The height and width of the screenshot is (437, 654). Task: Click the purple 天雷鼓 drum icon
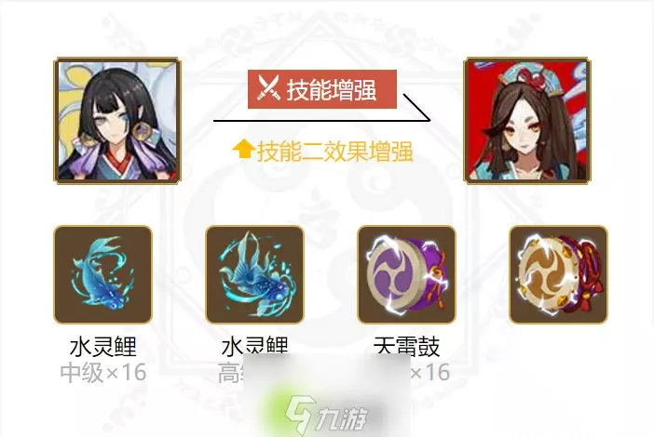407,274
